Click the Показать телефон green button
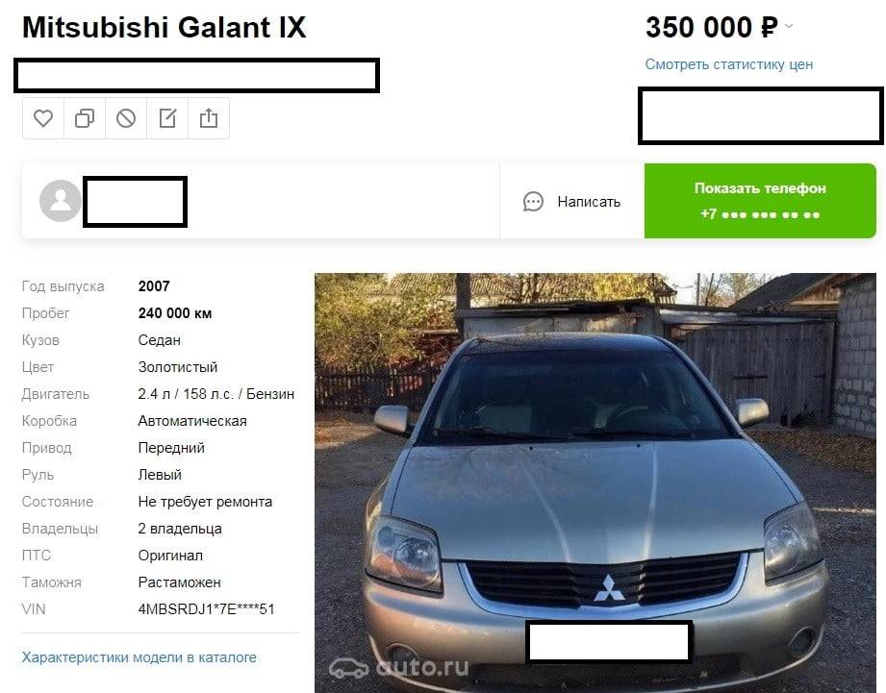This screenshot has height=693, width=886. 760,201
